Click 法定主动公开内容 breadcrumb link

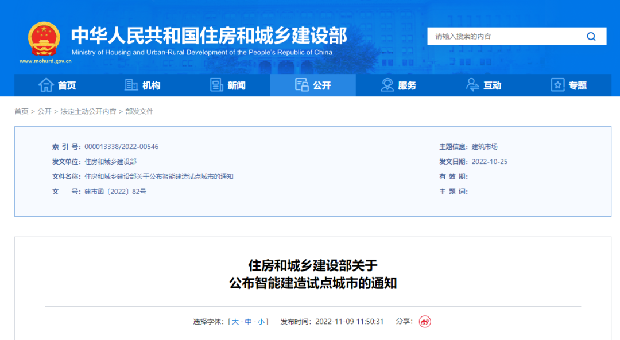(x=88, y=111)
